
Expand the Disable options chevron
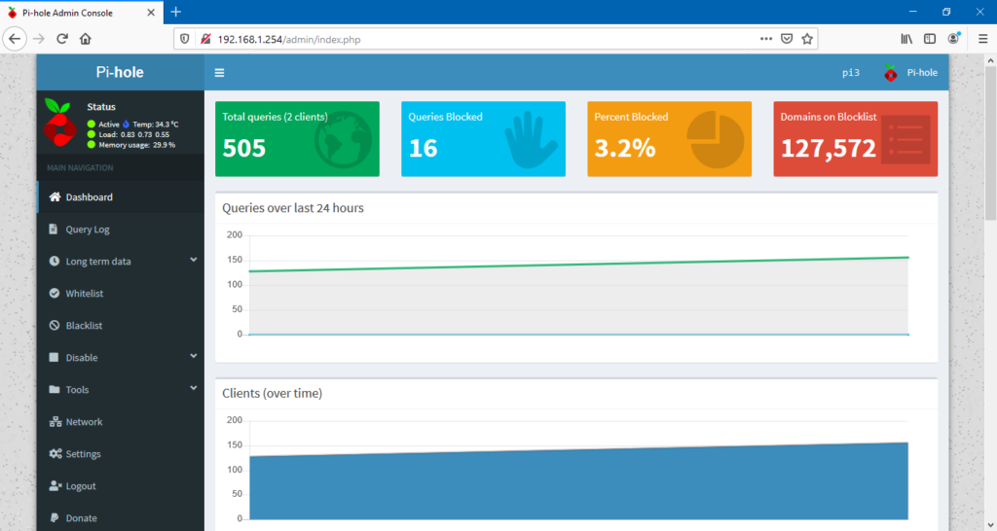tap(193, 357)
